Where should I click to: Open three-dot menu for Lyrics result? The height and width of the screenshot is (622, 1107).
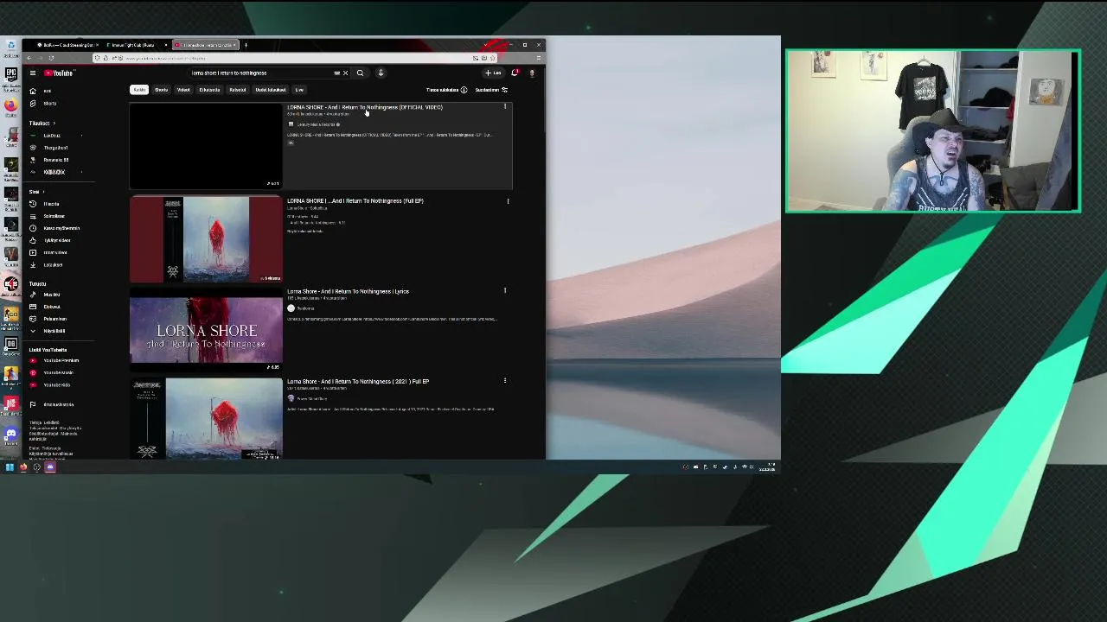[505, 291]
